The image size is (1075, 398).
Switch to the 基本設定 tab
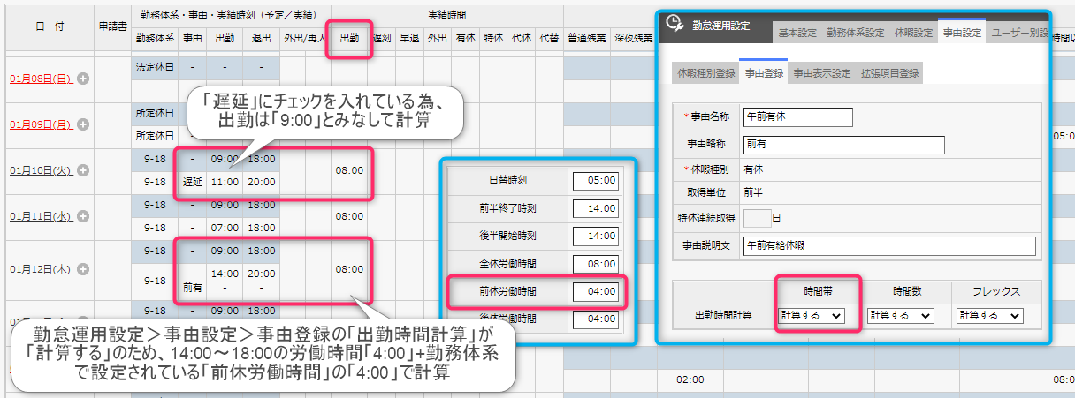(x=797, y=33)
